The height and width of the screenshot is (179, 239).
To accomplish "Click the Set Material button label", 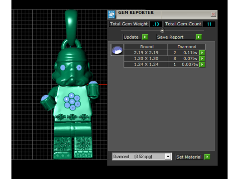I will [189, 157].
